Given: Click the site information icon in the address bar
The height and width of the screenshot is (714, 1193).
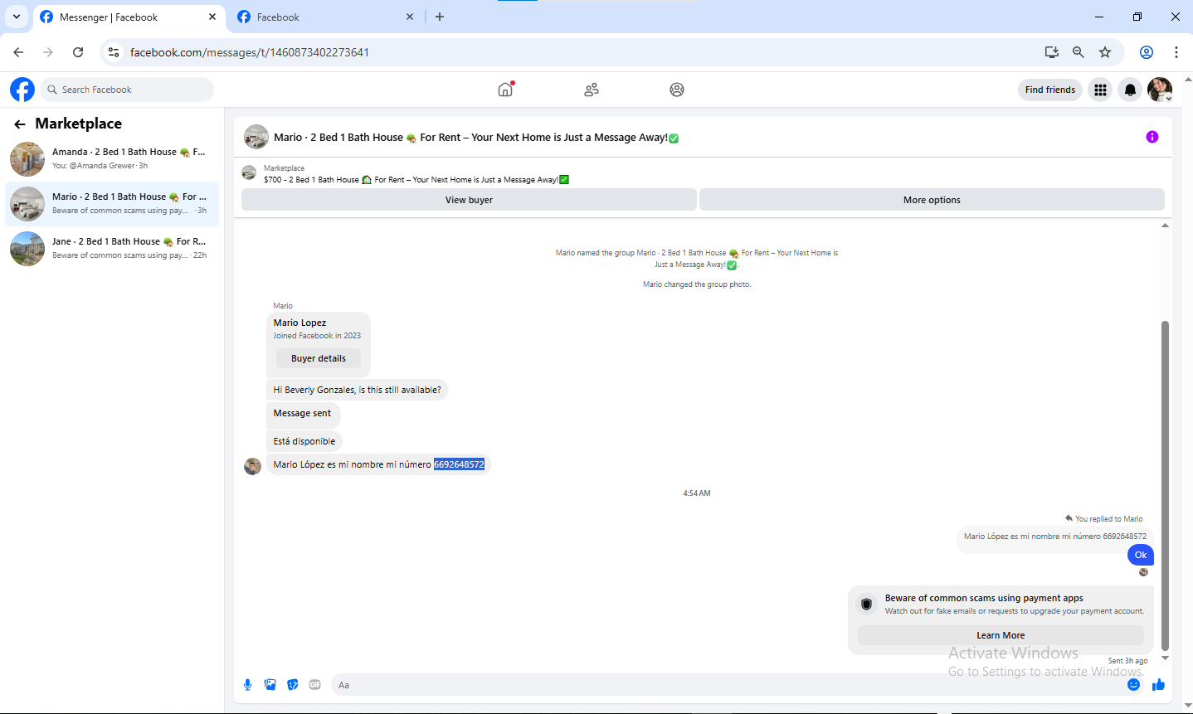Looking at the screenshot, I should 114,52.
